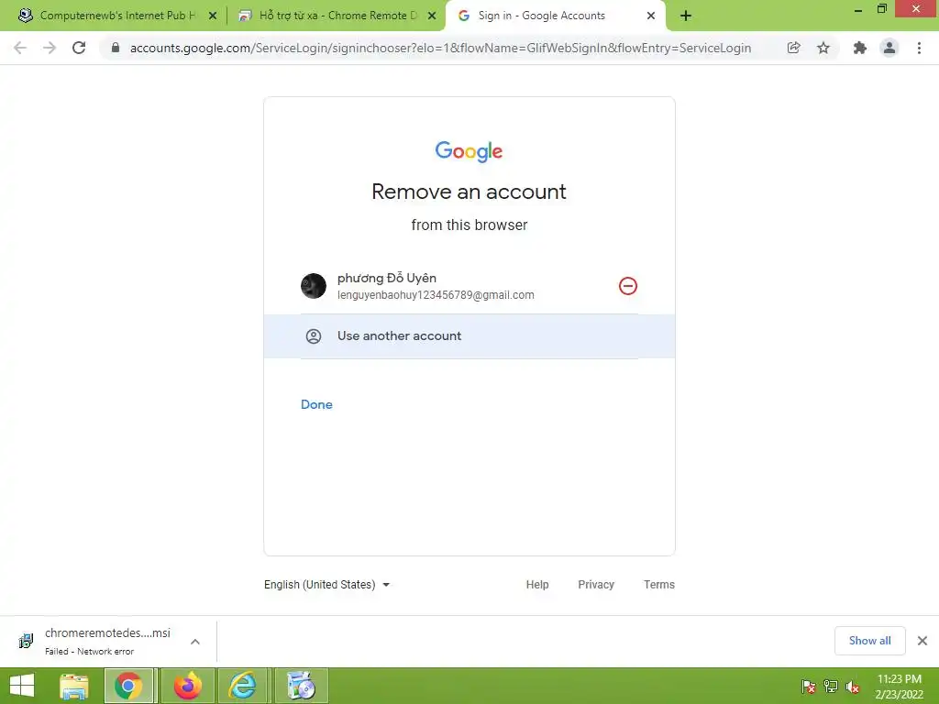This screenshot has width=939, height=704.
Task: Click the network tray icon
Action: pos(831,686)
